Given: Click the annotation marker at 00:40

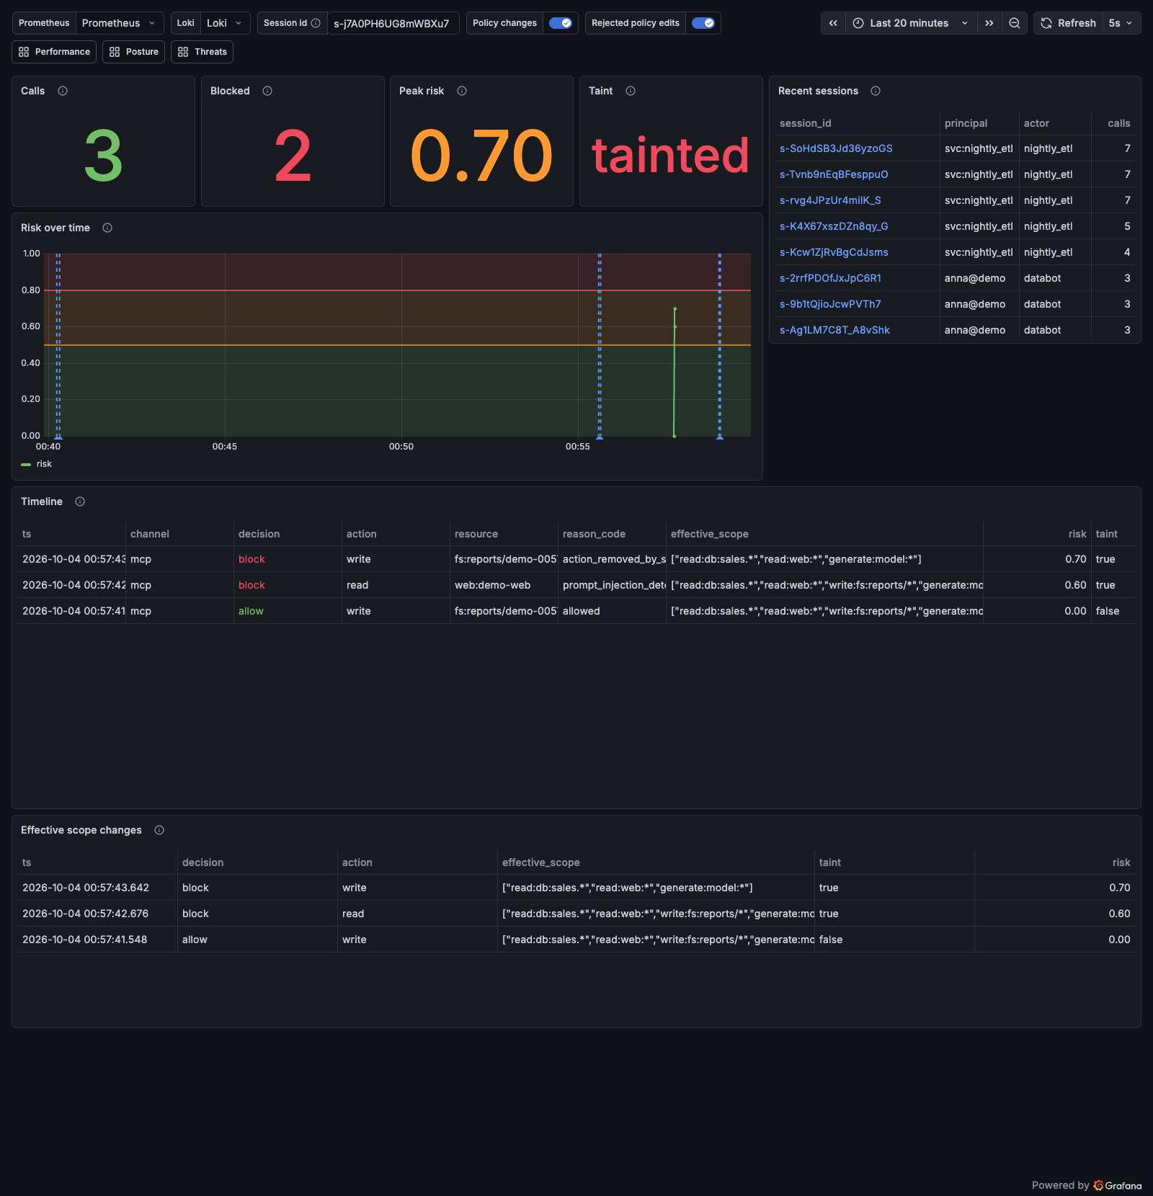Looking at the screenshot, I should click(58, 437).
